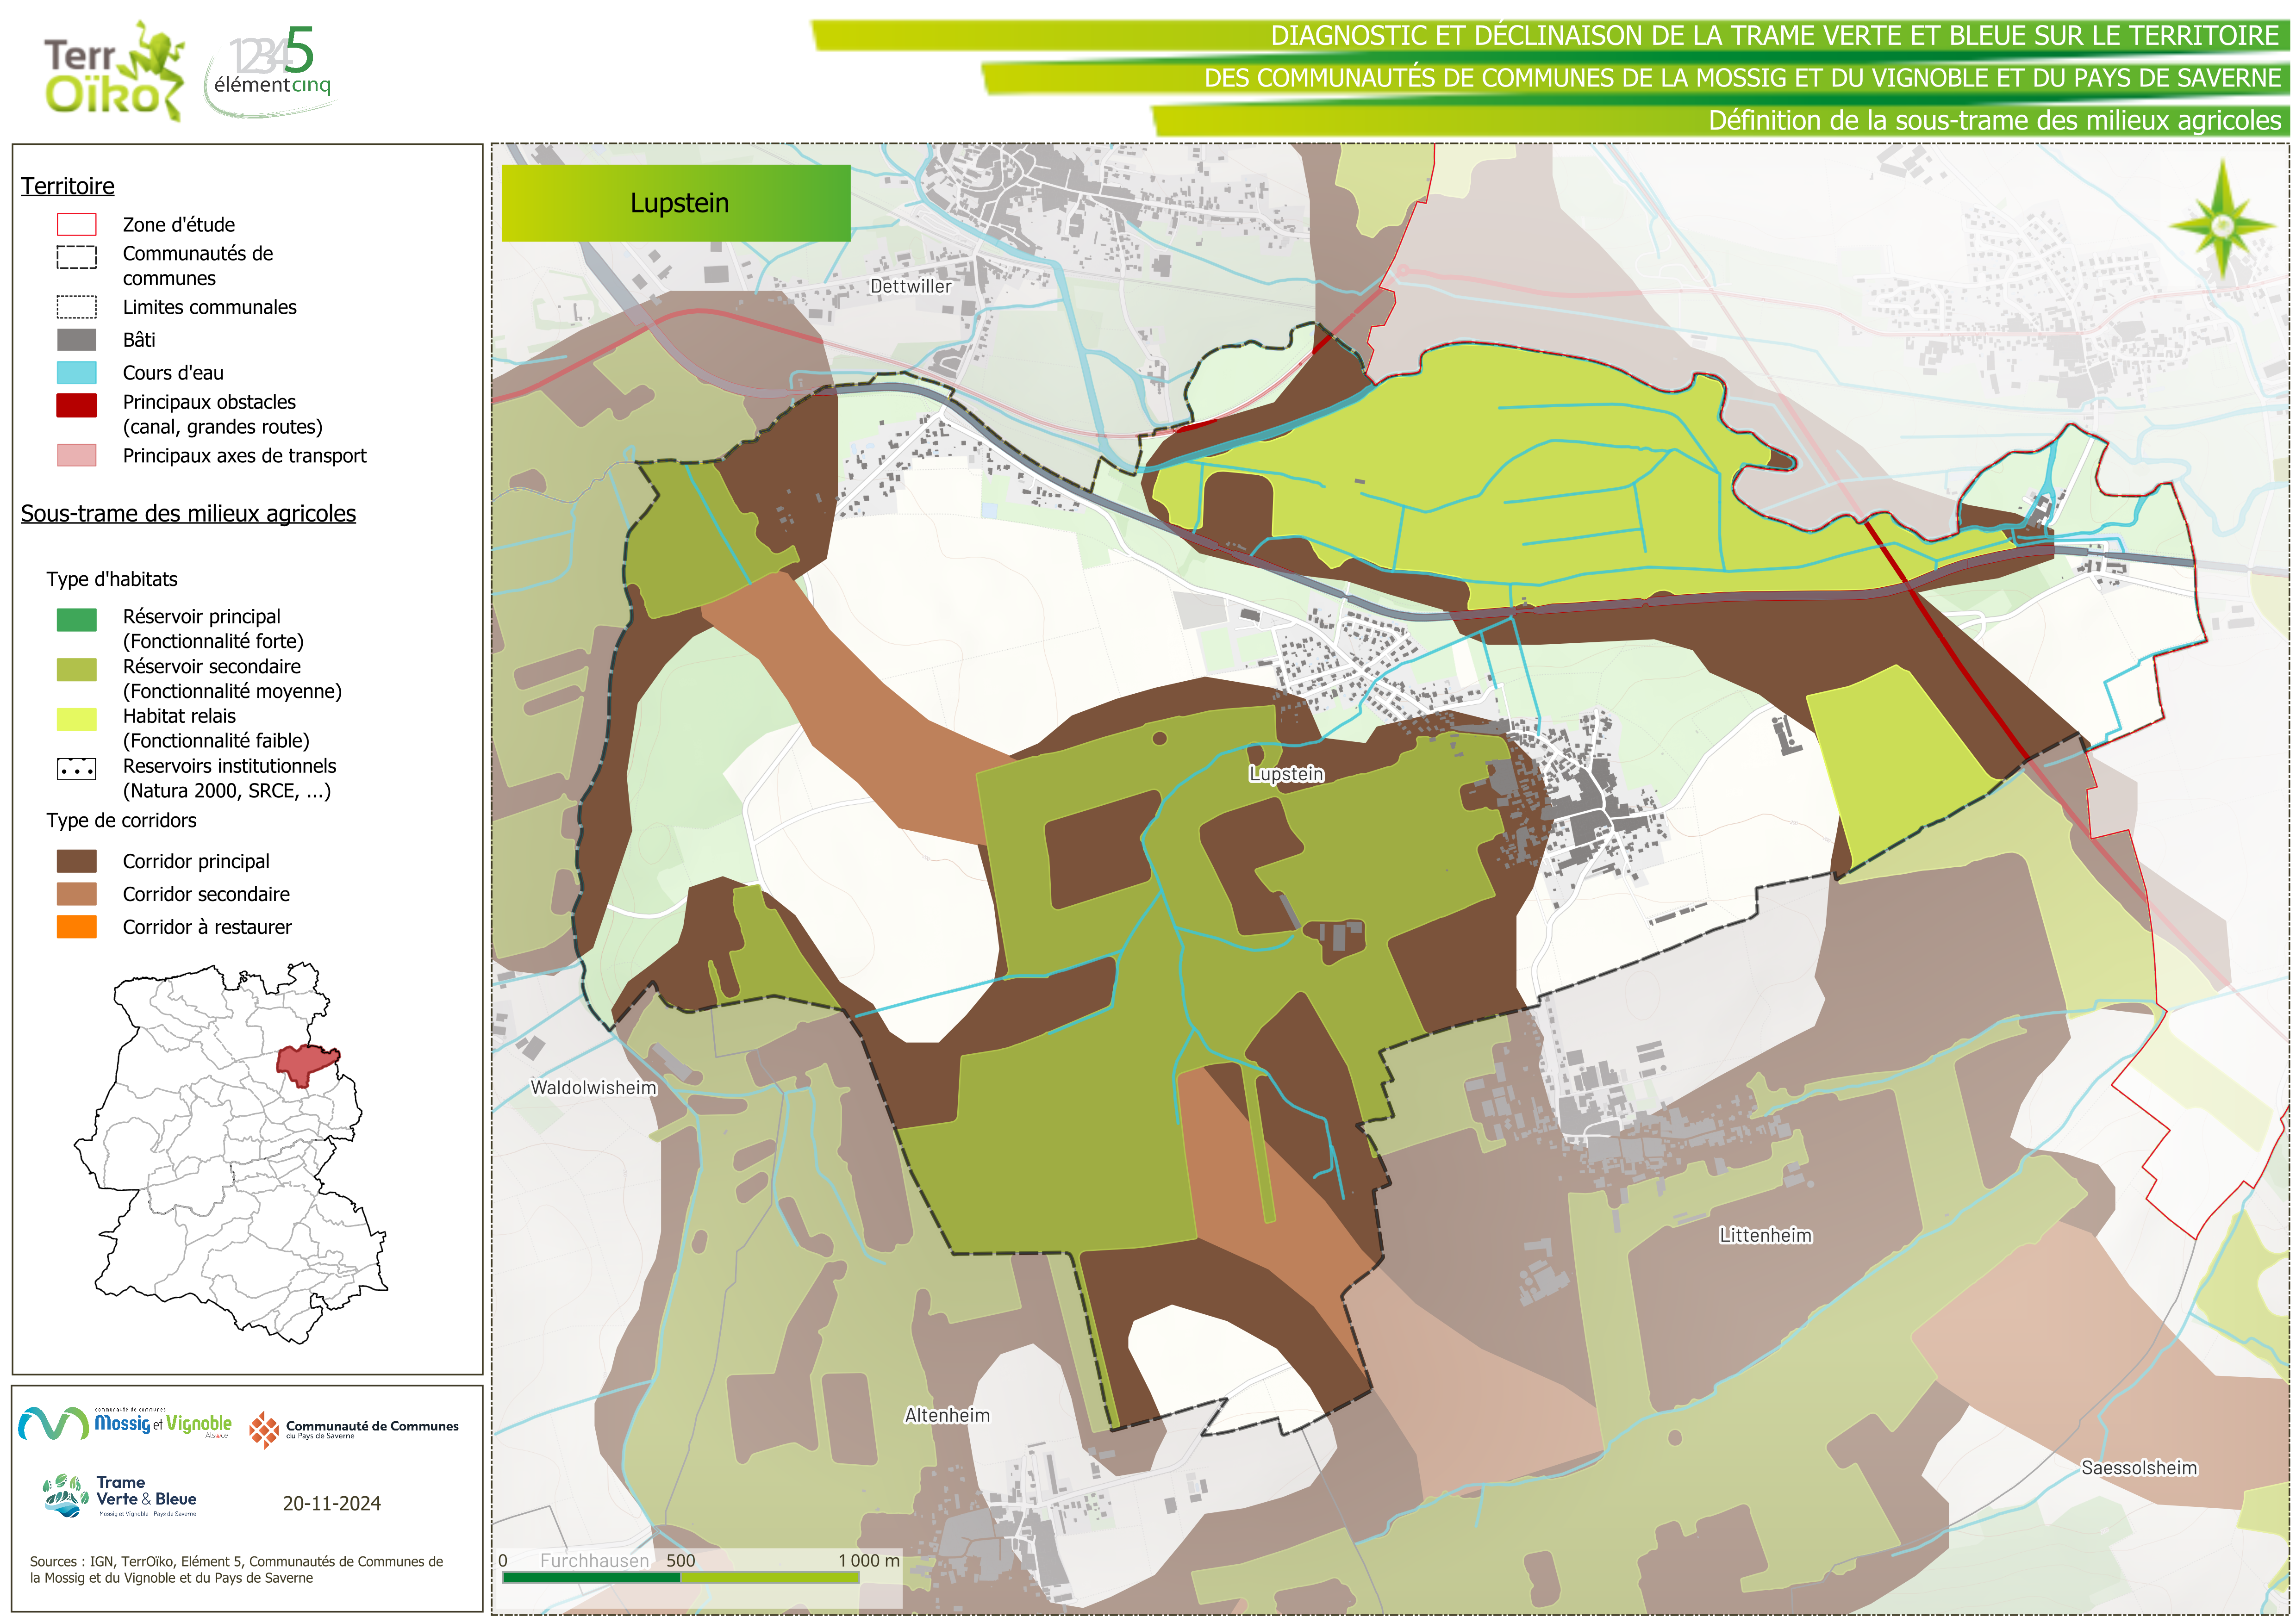2296x1623 pixels.
Task: Click the Dettwiller town label
Action: (x=910, y=286)
